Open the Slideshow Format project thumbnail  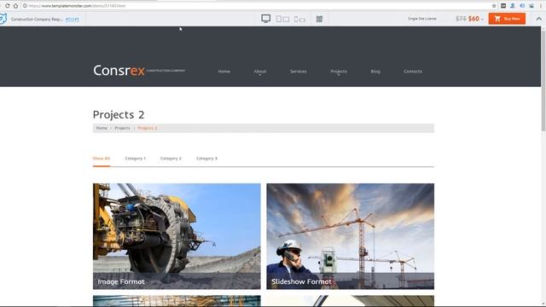coord(351,236)
